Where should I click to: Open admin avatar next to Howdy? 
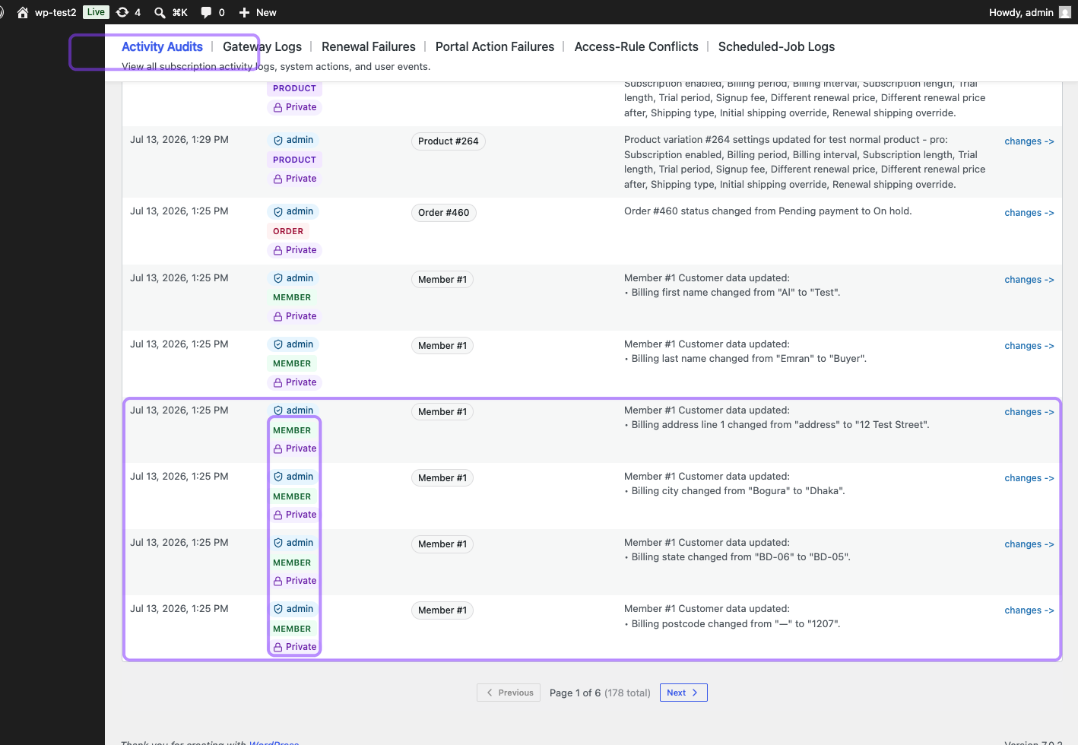[1065, 12]
